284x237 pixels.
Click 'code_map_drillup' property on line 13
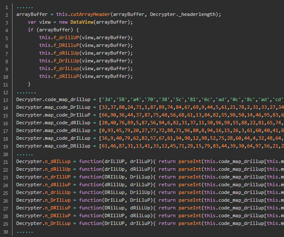tap(68, 99)
